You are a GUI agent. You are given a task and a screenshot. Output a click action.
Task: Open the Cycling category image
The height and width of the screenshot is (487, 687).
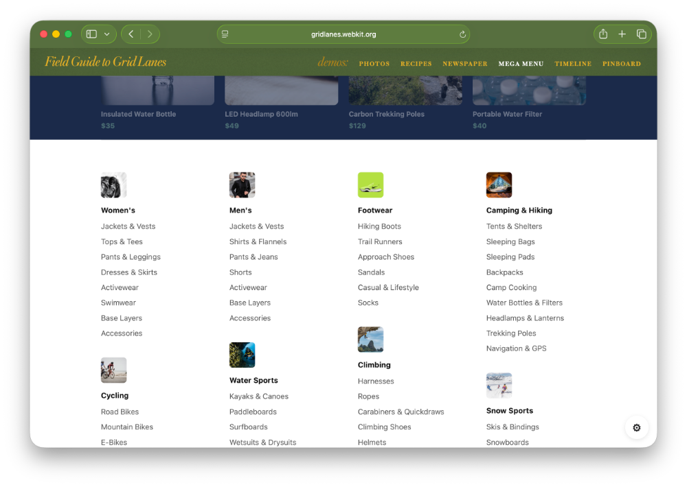[x=114, y=370]
